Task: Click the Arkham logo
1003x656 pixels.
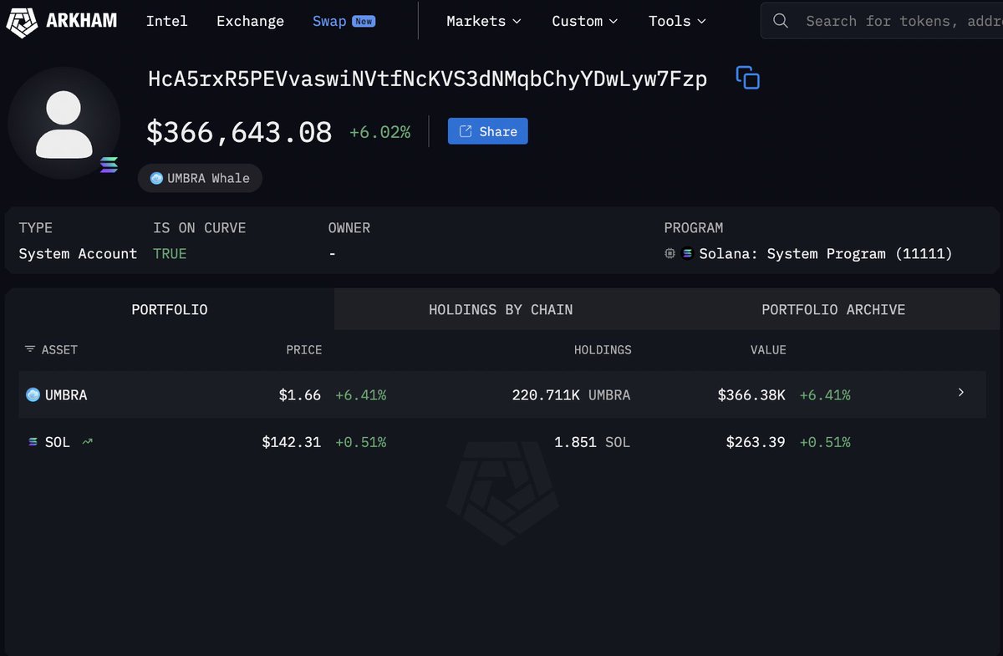Action: [x=64, y=21]
